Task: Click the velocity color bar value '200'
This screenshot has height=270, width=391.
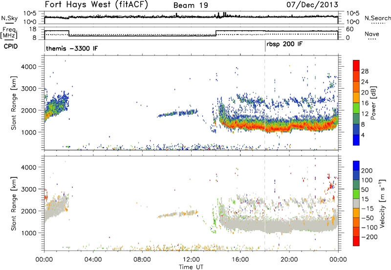Action: click(x=367, y=171)
